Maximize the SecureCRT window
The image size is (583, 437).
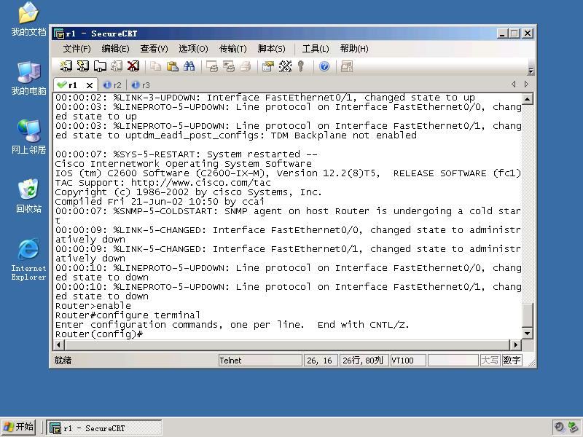point(514,34)
